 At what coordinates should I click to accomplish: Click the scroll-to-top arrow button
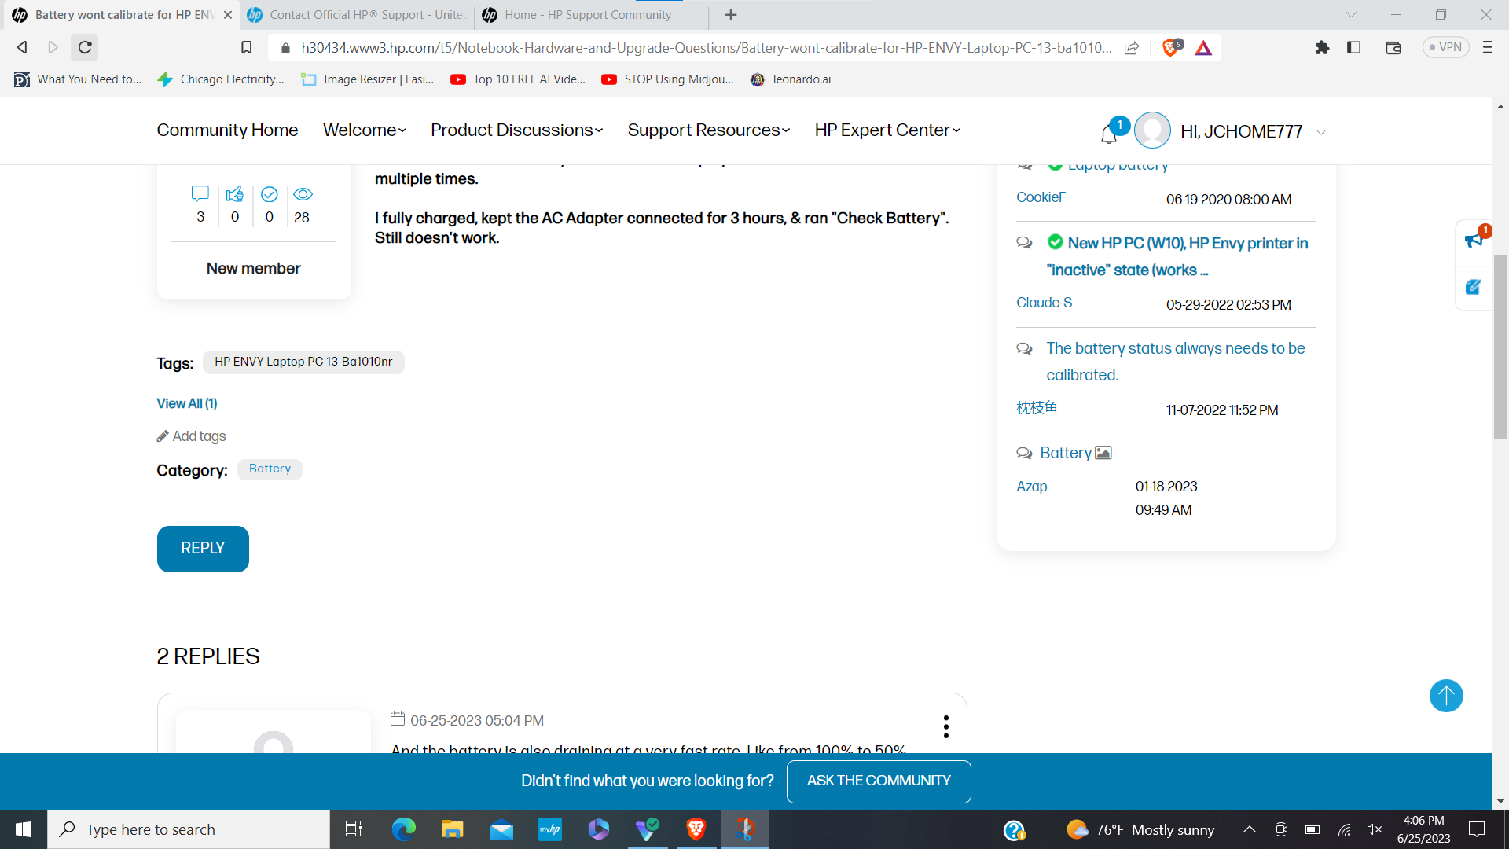tap(1445, 696)
